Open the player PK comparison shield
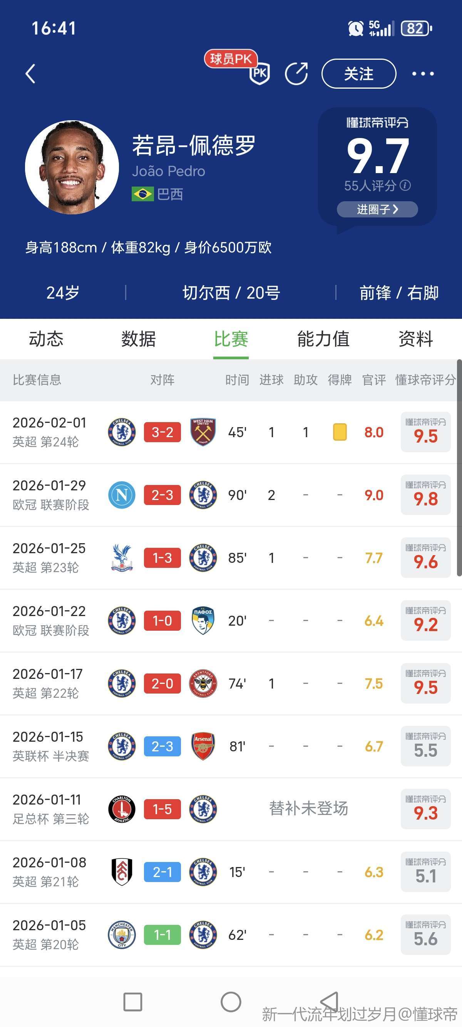 tap(259, 73)
